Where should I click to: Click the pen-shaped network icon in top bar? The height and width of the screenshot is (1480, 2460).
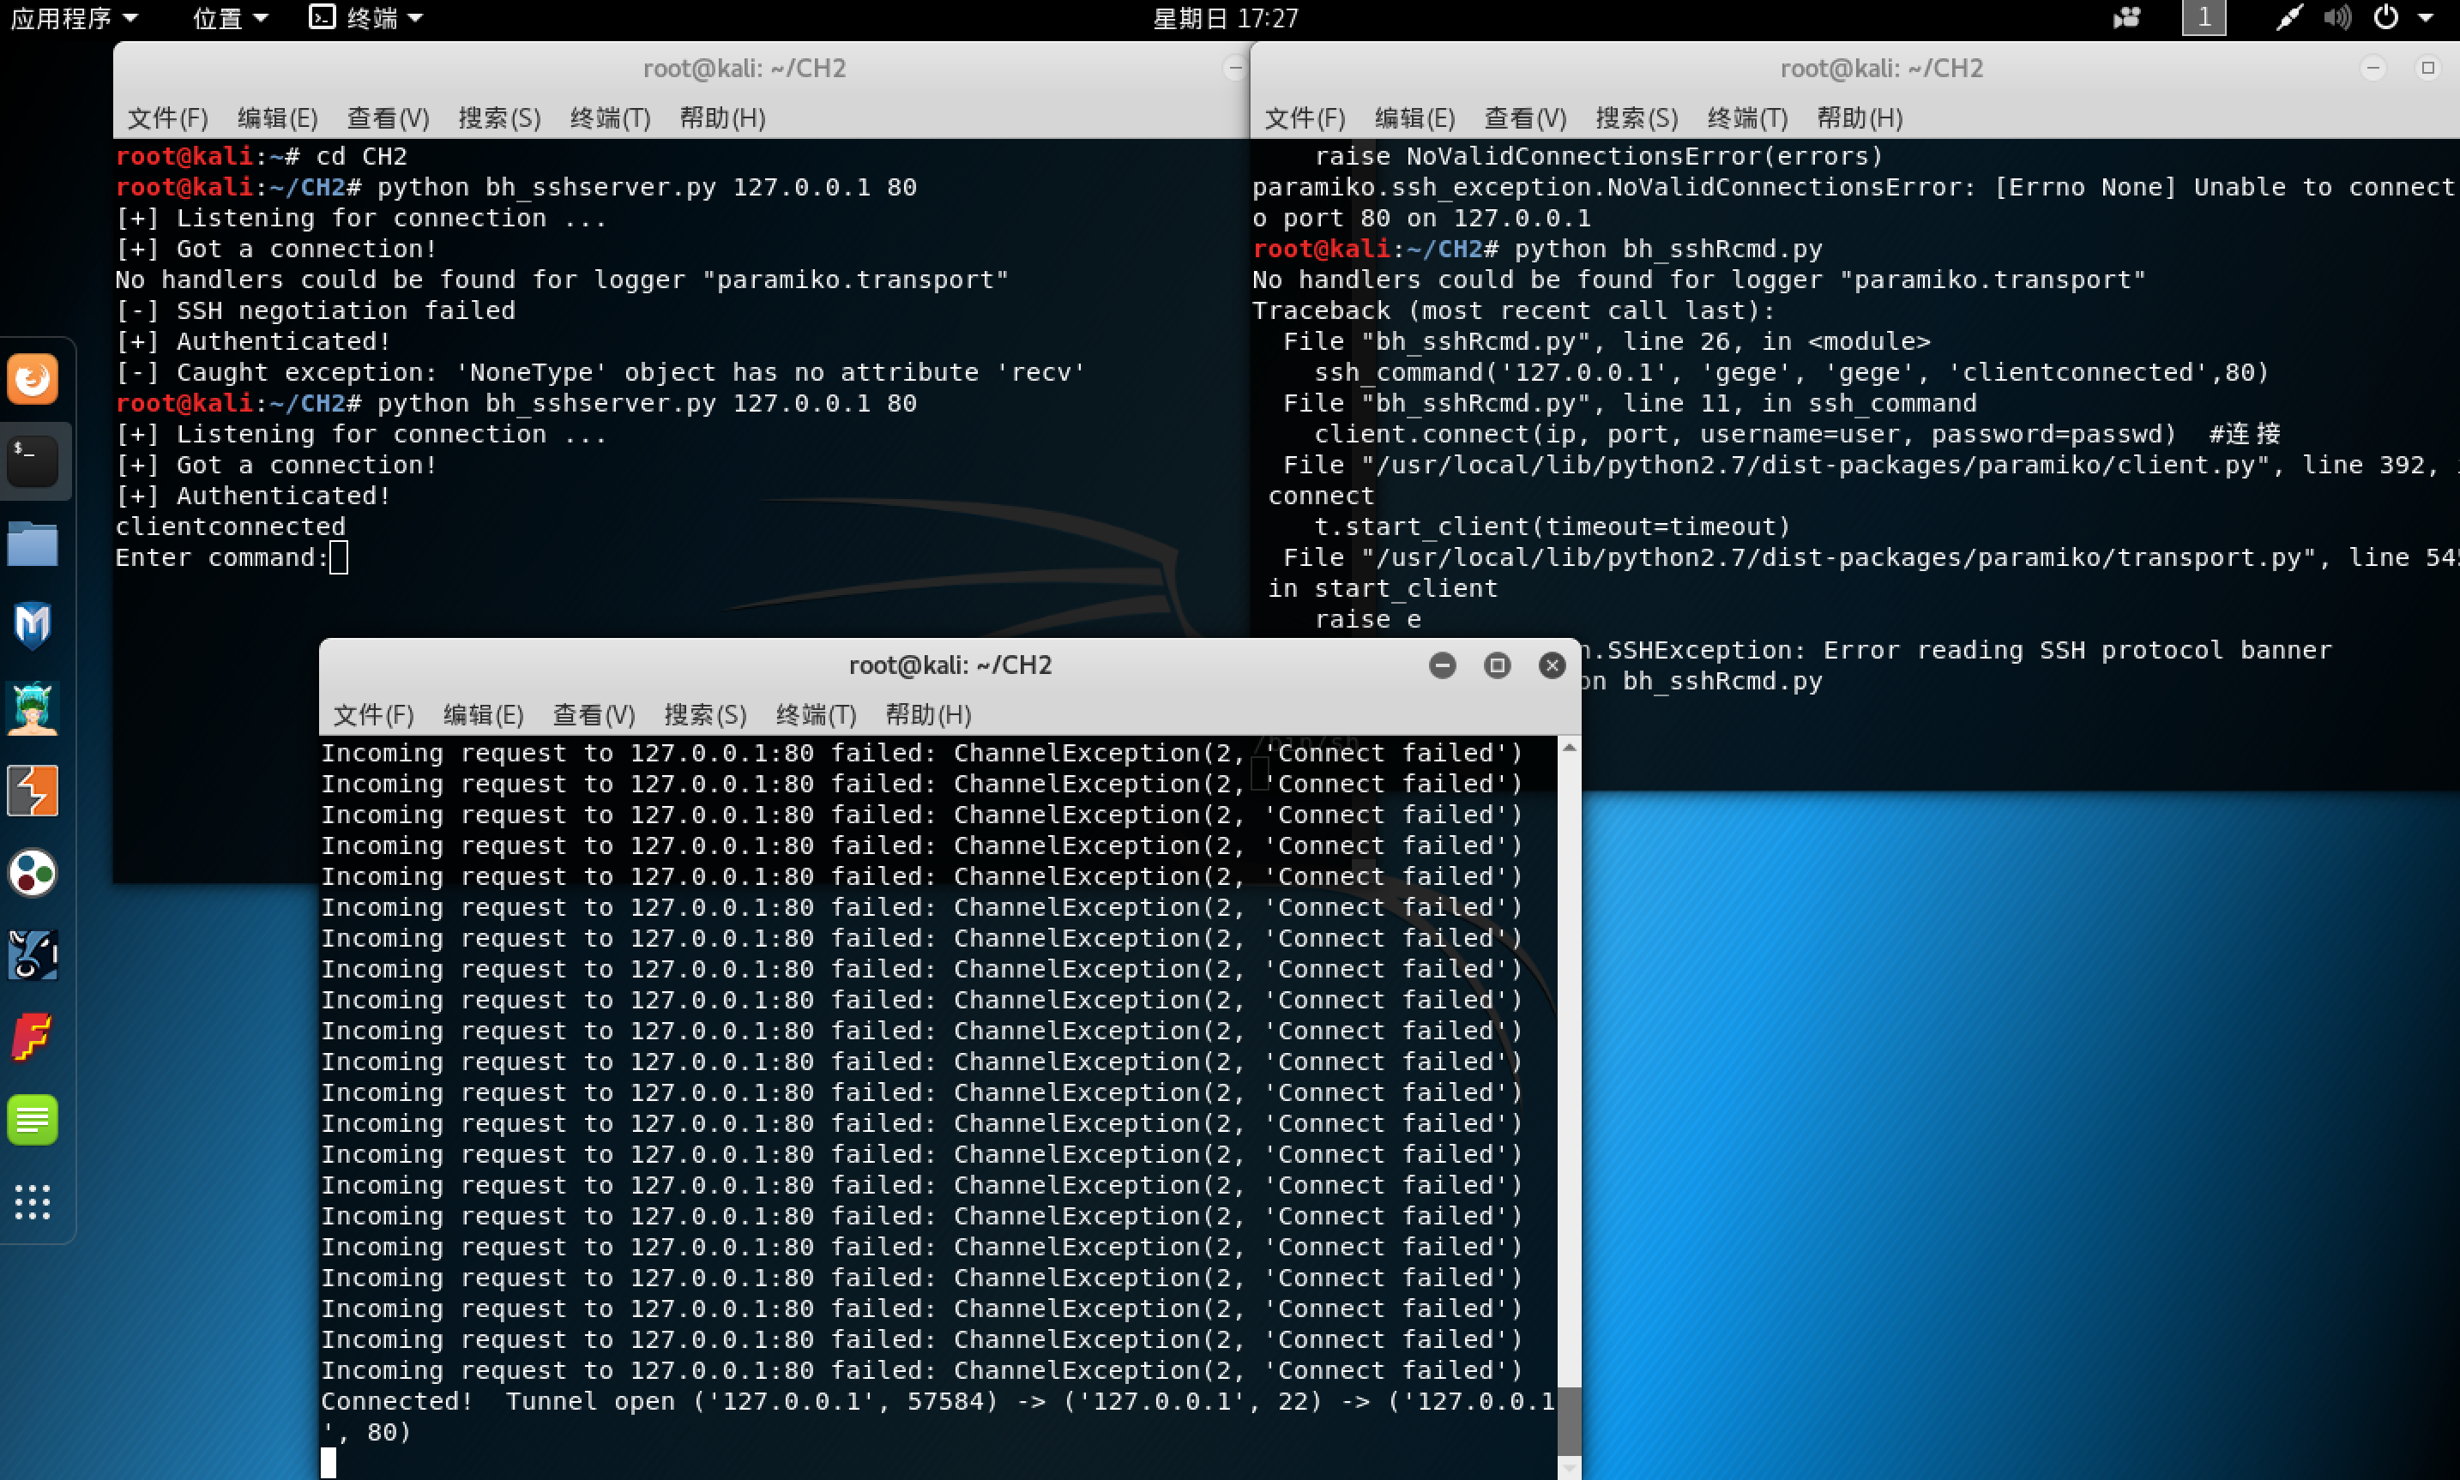pos(2288,17)
